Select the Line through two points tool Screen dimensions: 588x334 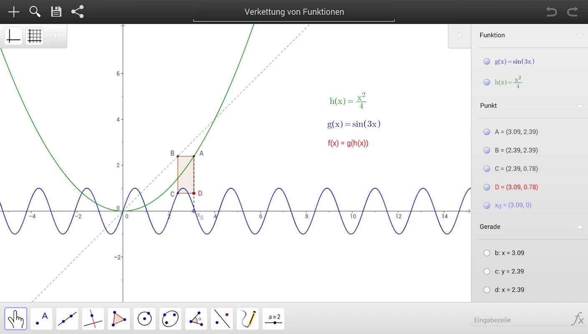tap(67, 319)
